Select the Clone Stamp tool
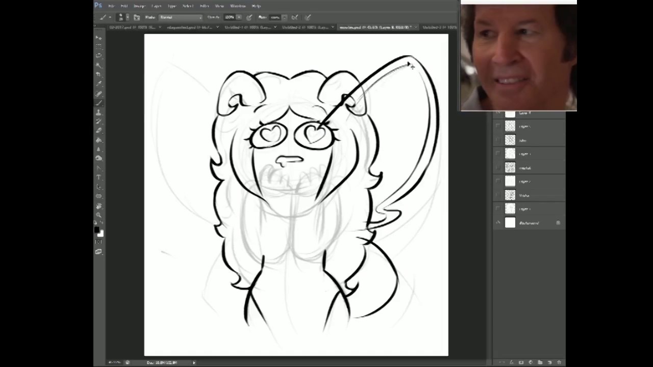Screen dimensions: 653x367 click(98, 112)
